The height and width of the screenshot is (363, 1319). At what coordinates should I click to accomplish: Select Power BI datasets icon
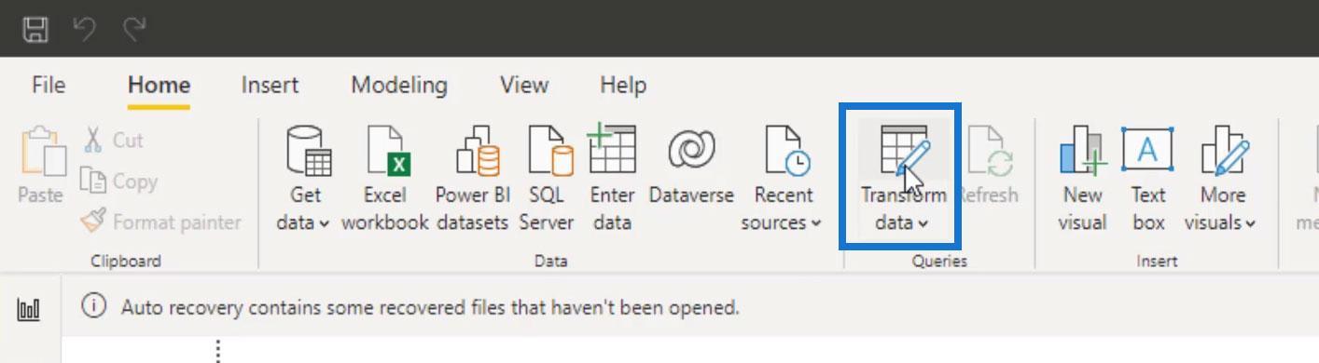click(x=471, y=180)
